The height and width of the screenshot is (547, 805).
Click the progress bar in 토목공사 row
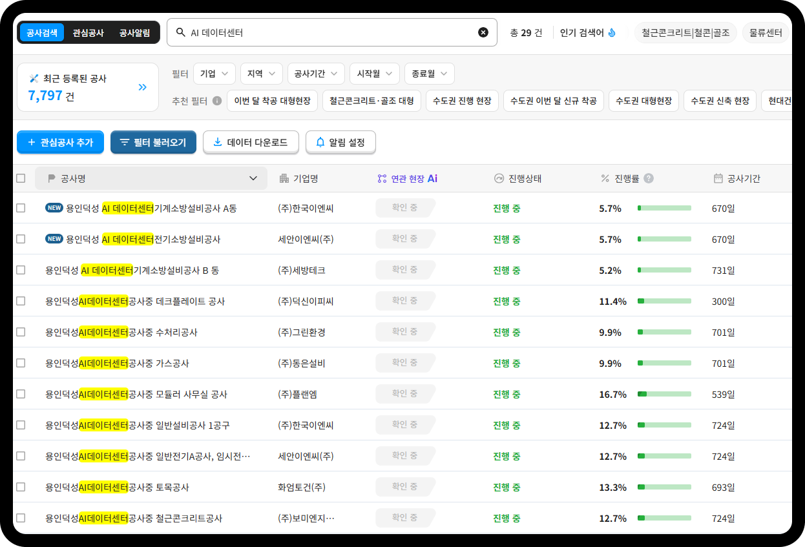tap(664, 487)
